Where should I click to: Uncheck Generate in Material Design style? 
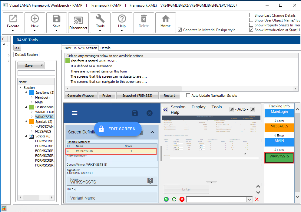[x=180, y=30]
